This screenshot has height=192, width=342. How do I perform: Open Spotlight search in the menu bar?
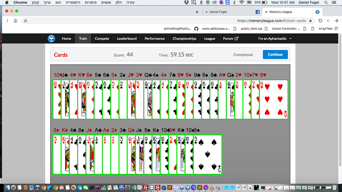point(326,3)
